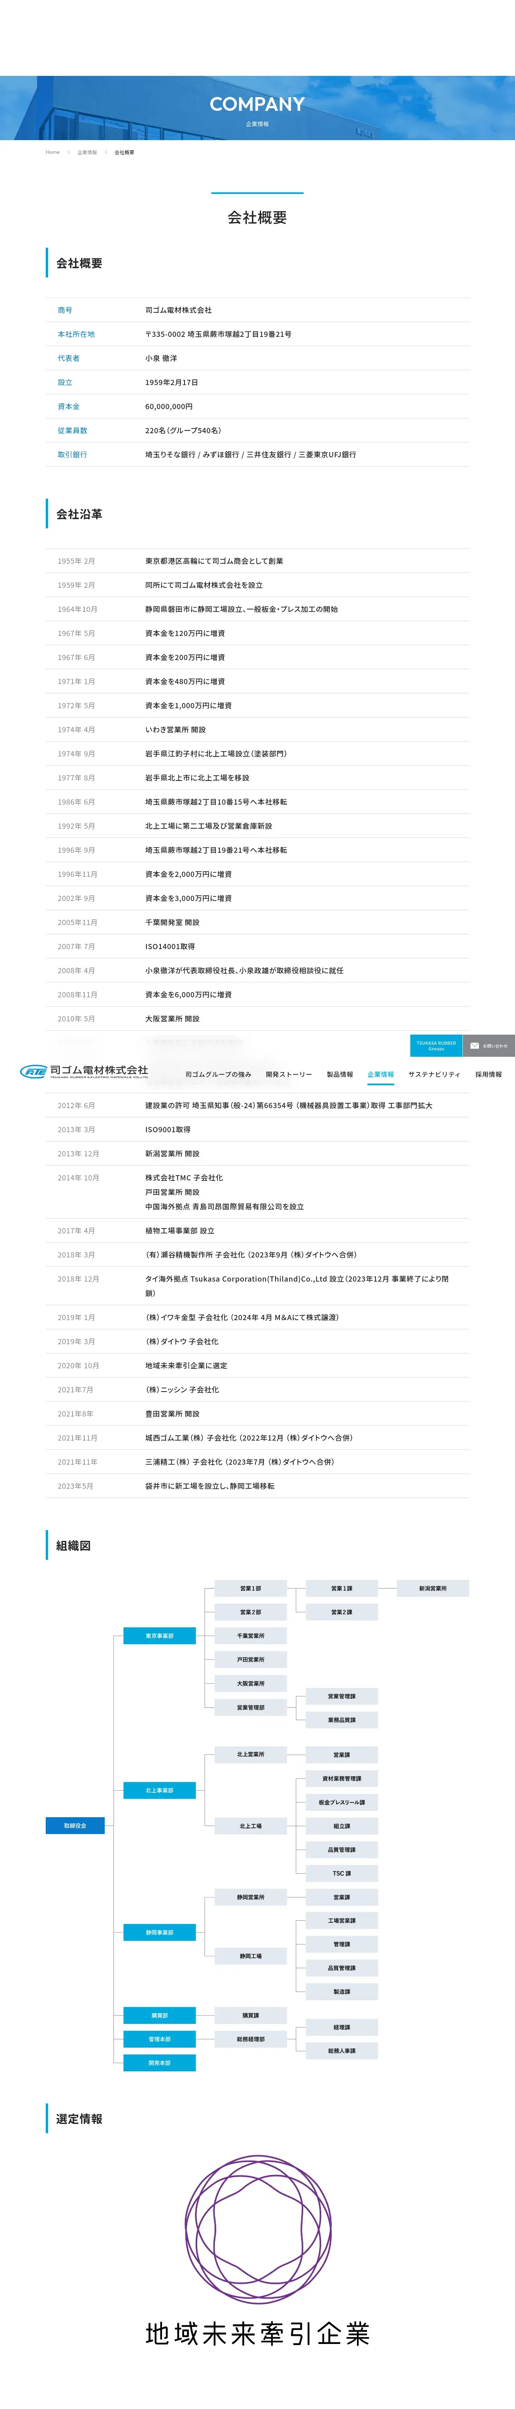Screen dimensions: 515x2409
Task: Click the COMPANY banner title
Action: pyautogui.click(x=257, y=104)
